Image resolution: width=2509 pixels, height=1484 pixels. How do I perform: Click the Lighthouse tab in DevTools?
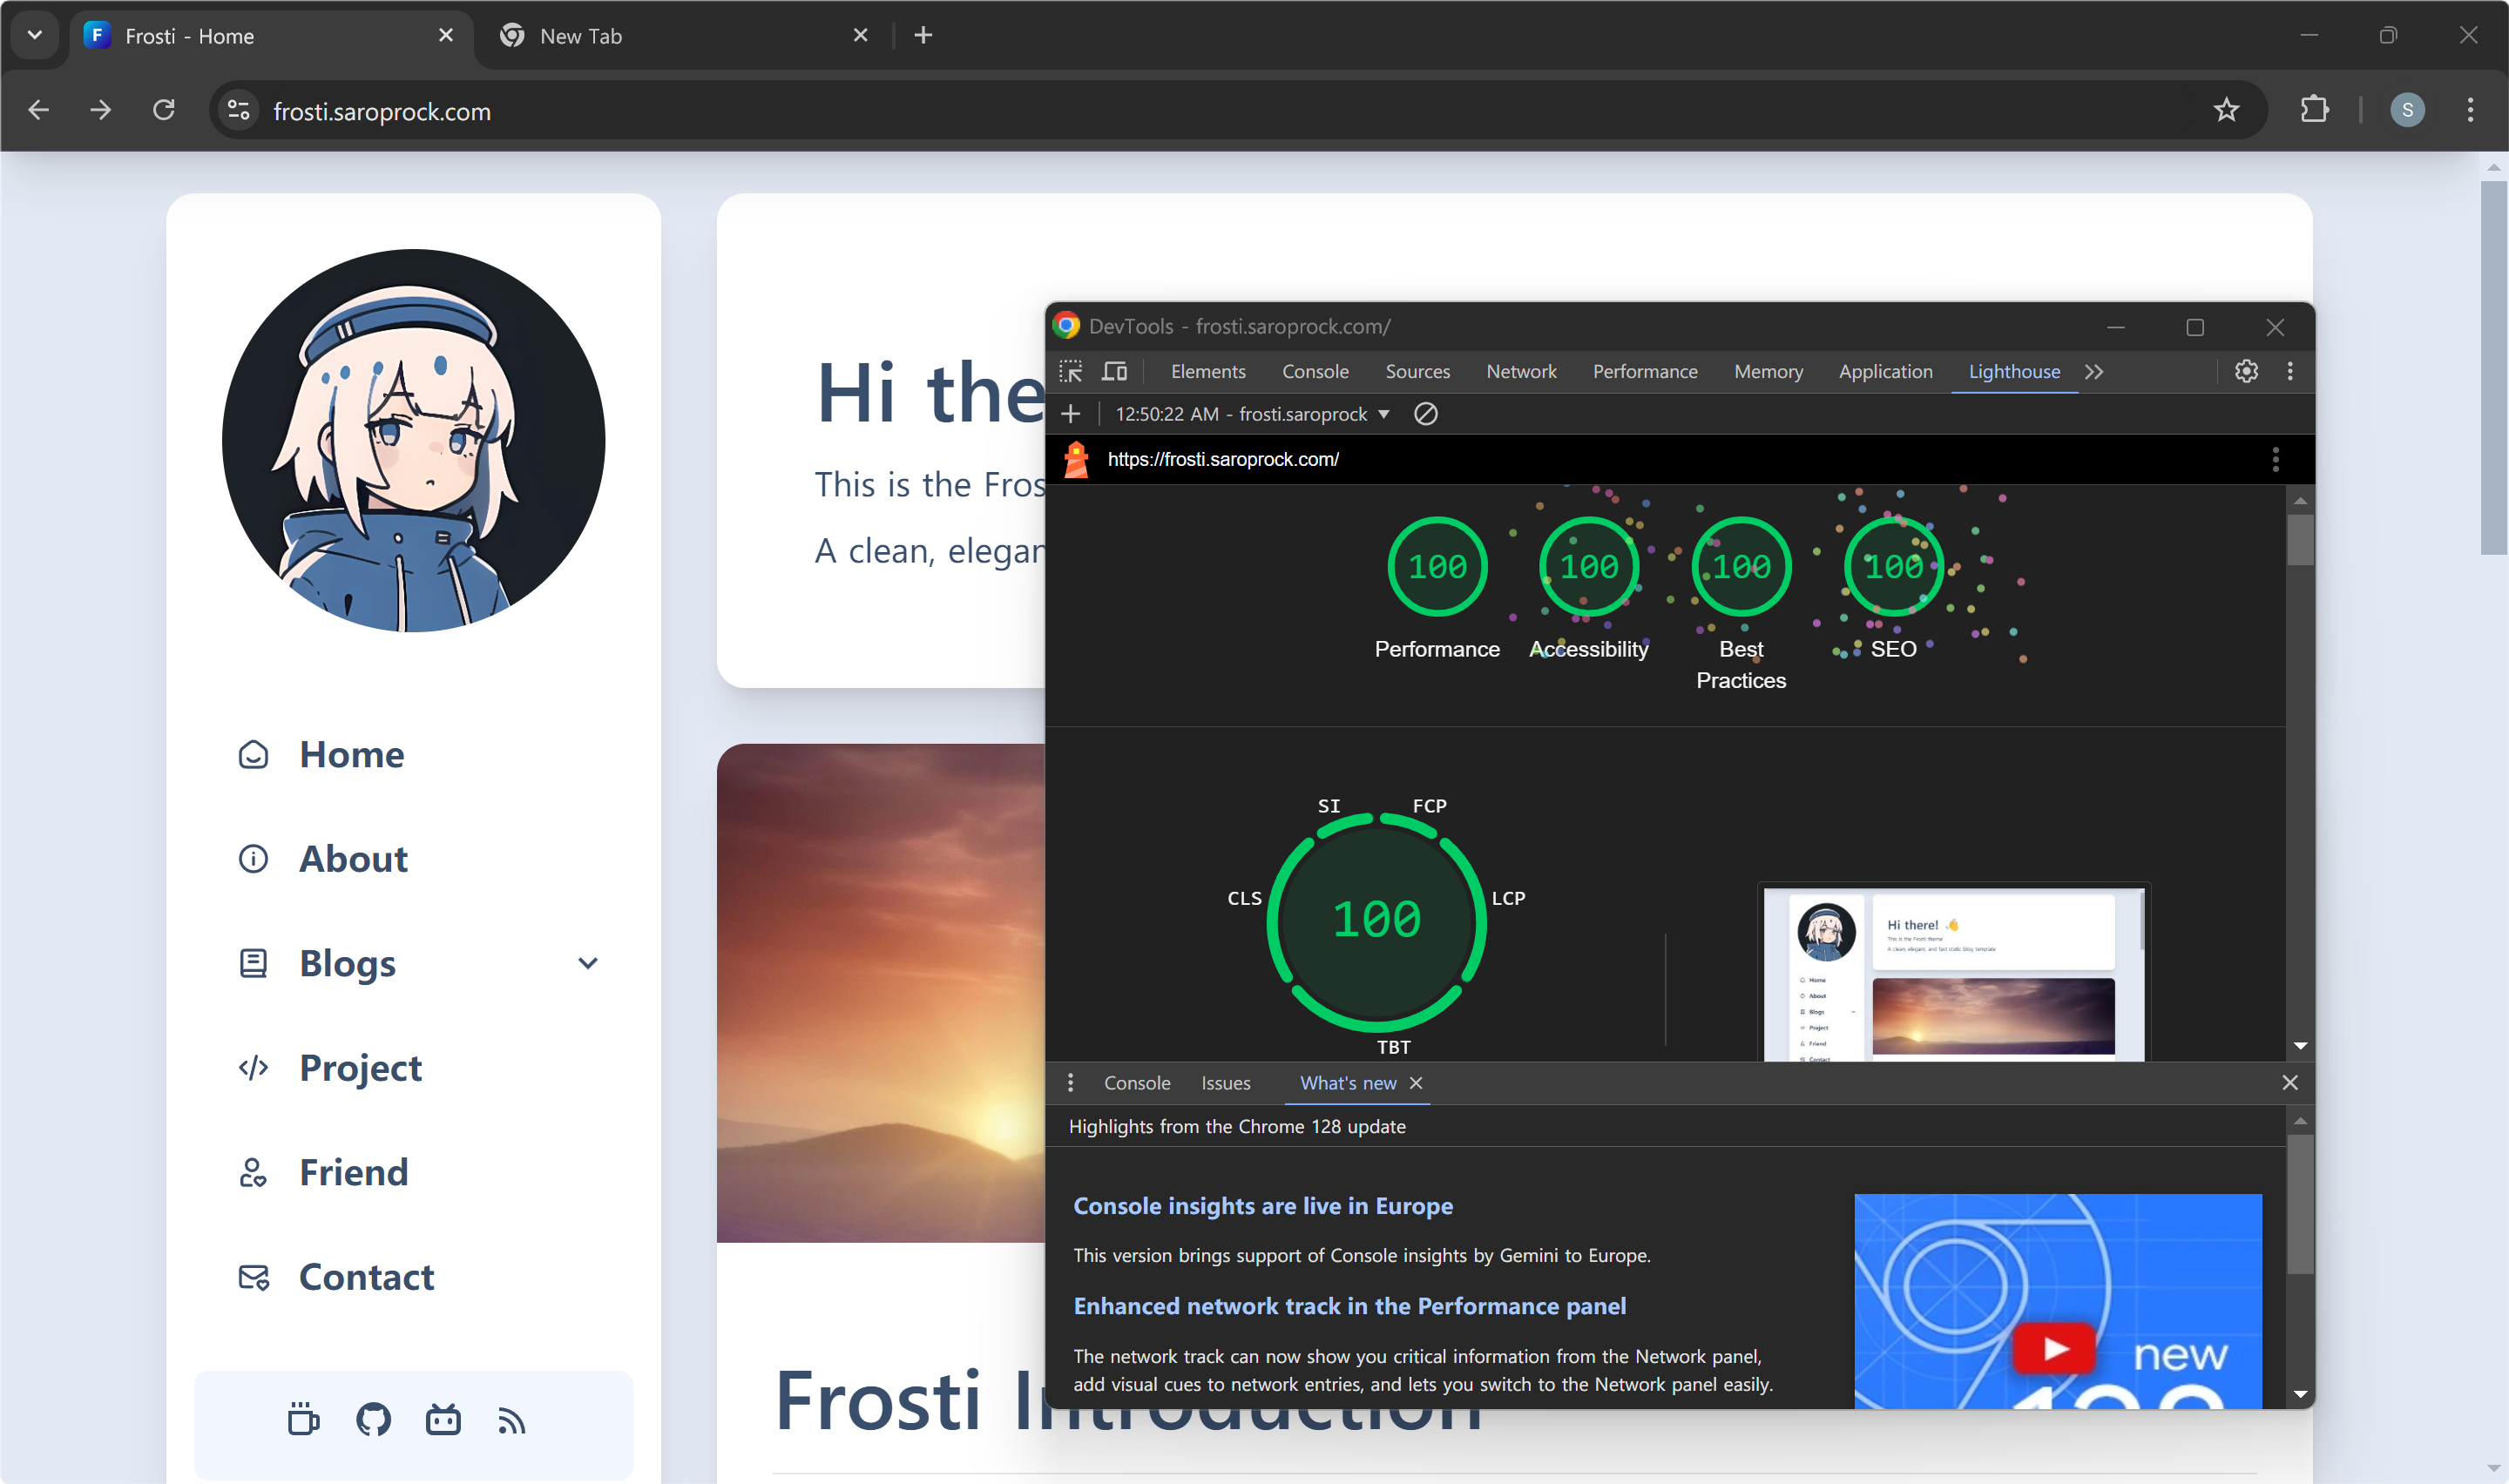coord(2014,371)
